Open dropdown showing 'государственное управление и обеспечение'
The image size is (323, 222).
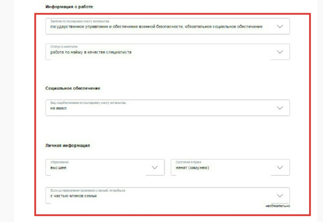click(x=156, y=27)
